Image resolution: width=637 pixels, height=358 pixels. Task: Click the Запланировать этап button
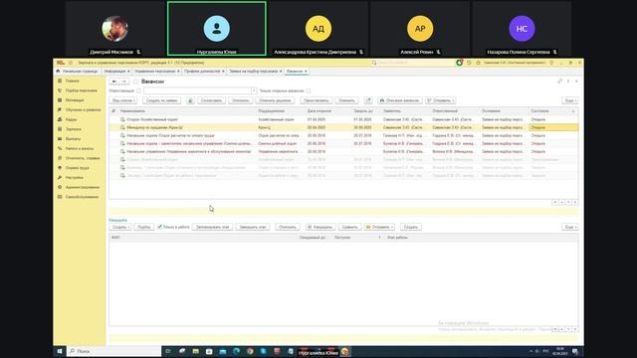[x=212, y=227]
